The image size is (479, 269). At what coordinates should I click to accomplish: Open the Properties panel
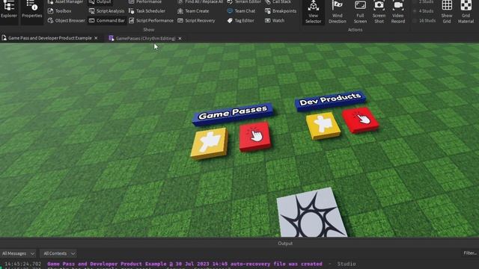[x=31, y=10]
